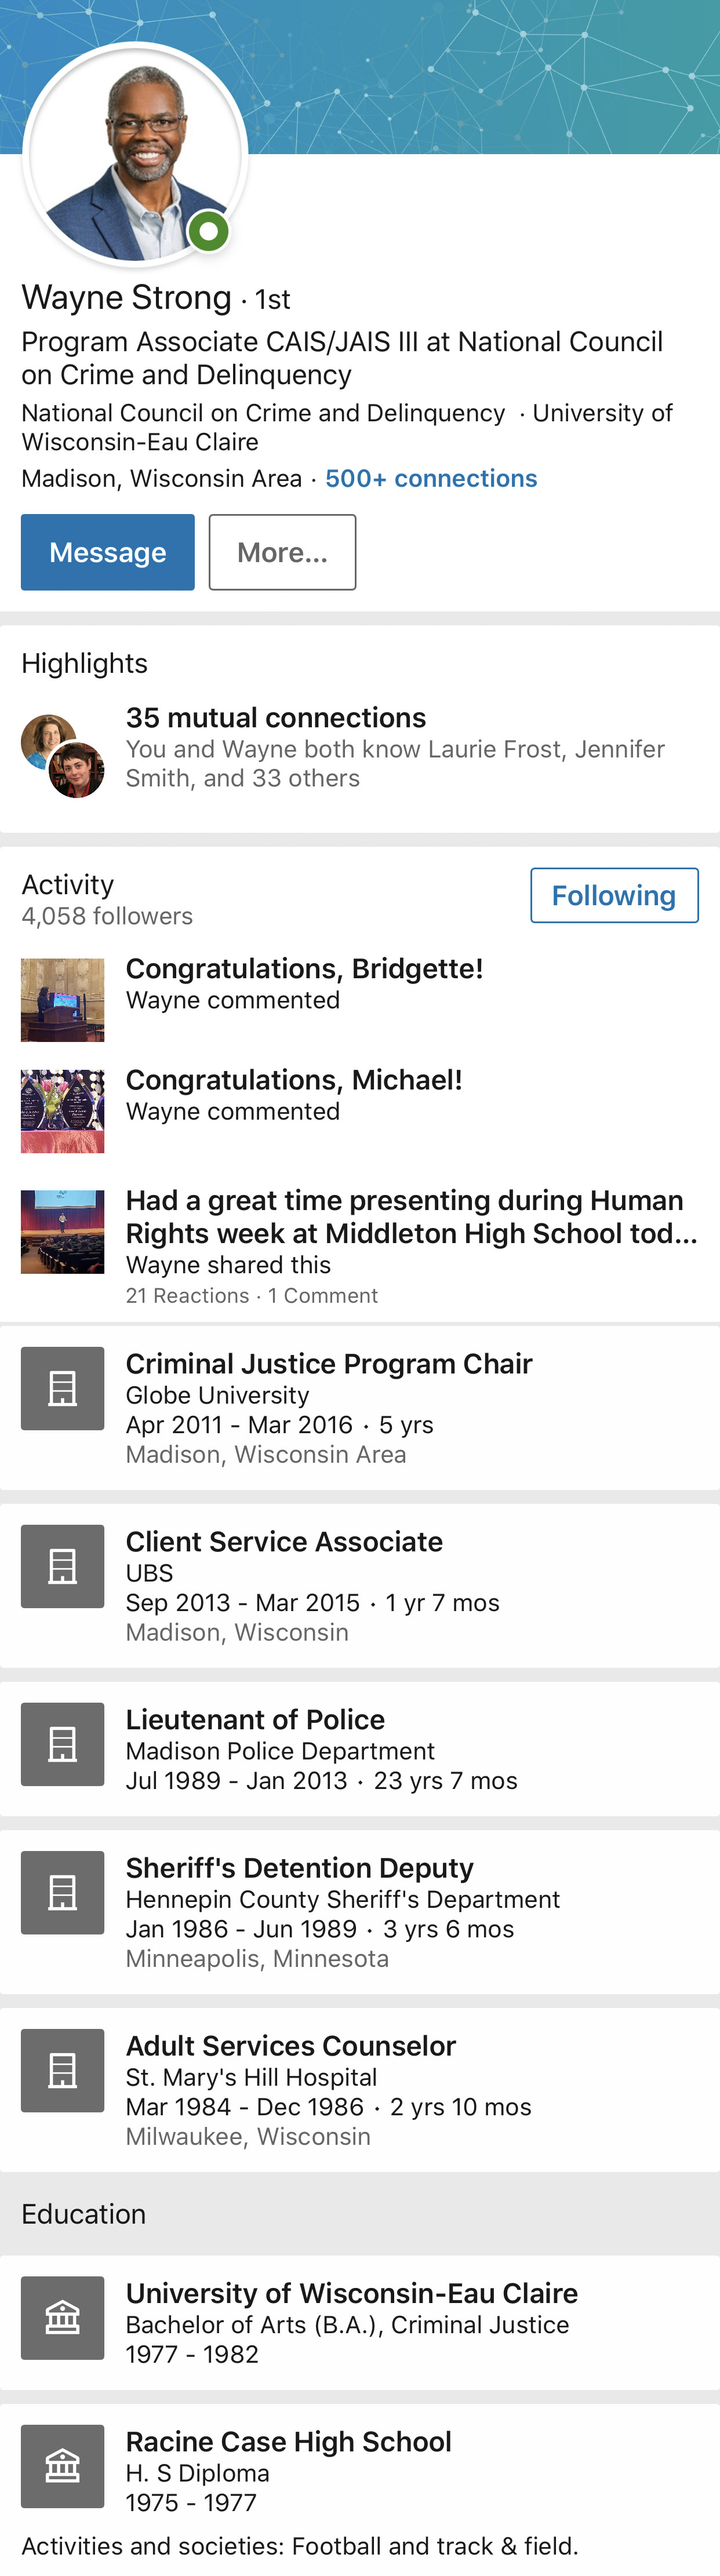This screenshot has height=2576, width=720.
Task: Click the University of Wisconsin-Eau Claire school icon
Action: [x=63, y=2318]
